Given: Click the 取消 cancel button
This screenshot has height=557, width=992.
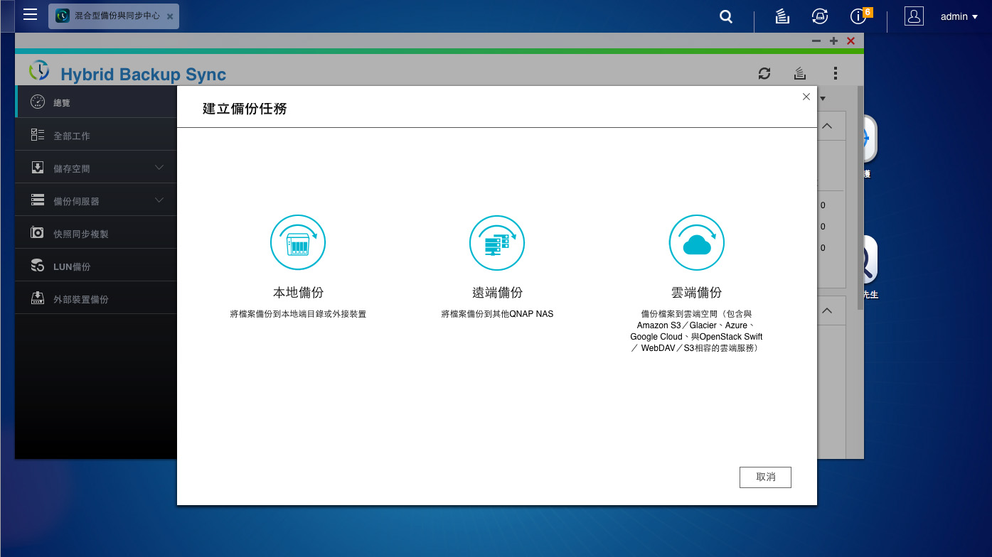Looking at the screenshot, I should coord(765,477).
